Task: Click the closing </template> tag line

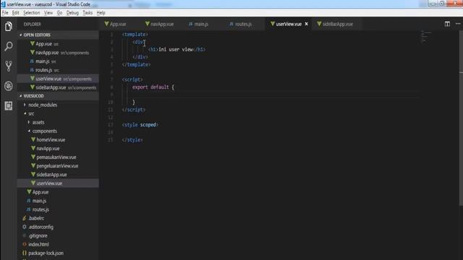Action: pyautogui.click(x=137, y=64)
